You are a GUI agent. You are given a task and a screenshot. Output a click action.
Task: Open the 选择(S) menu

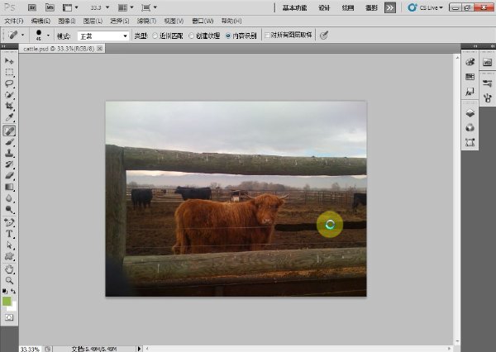tap(120, 21)
